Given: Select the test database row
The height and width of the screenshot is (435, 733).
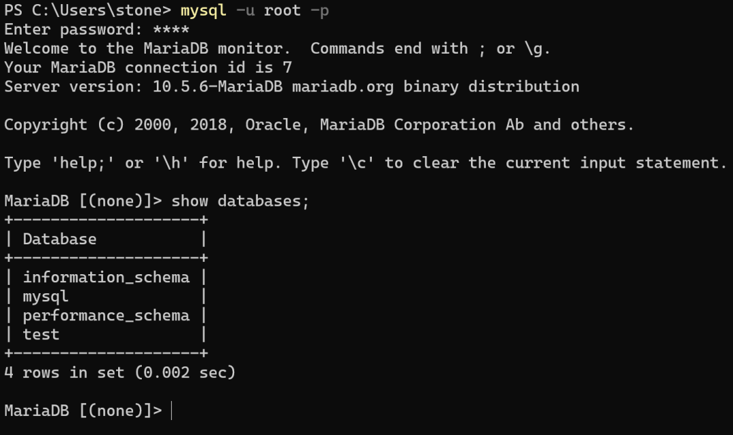Looking at the screenshot, I should [41, 335].
